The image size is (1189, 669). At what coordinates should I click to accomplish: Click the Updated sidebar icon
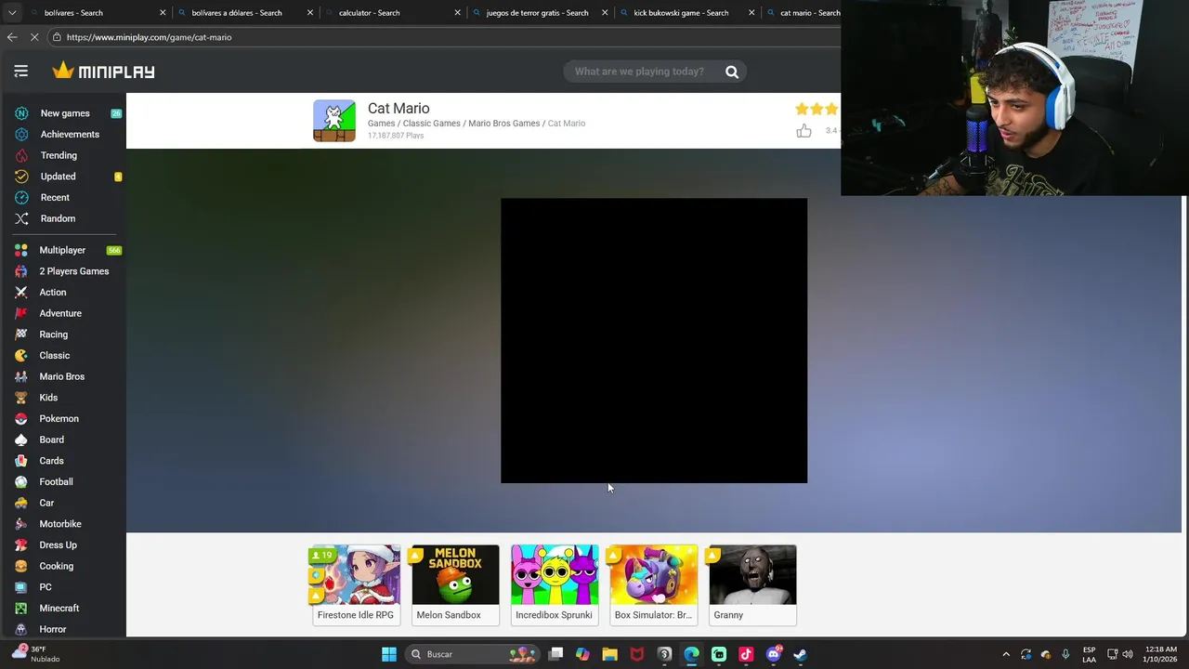(x=21, y=177)
